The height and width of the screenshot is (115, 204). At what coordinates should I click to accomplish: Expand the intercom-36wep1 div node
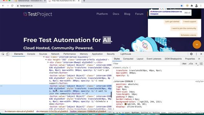point(48,62)
